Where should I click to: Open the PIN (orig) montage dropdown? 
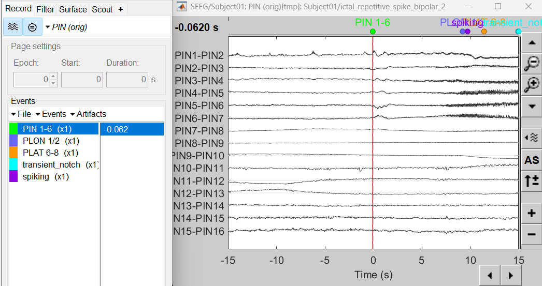[66, 27]
